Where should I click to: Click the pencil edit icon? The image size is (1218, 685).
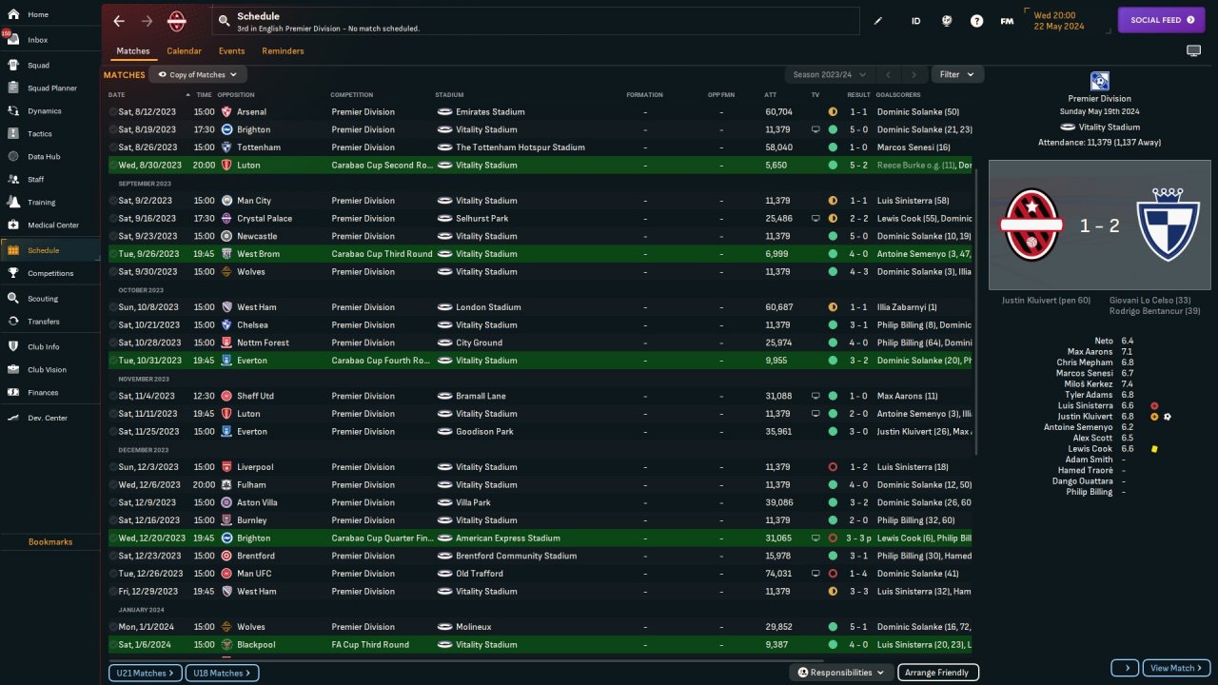click(x=878, y=21)
